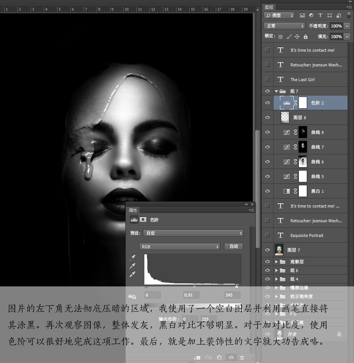Collapse the 组 7 group
The image size is (354, 363).
(276, 91)
